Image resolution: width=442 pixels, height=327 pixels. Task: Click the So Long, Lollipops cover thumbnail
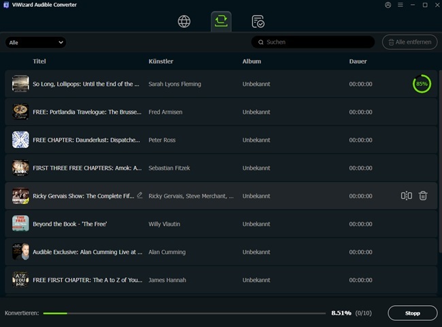pos(20,84)
